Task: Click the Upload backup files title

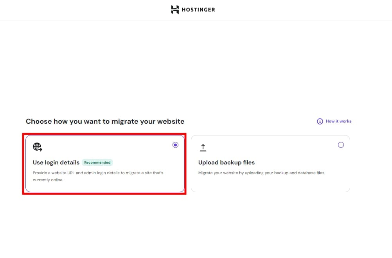Action: pos(226,162)
